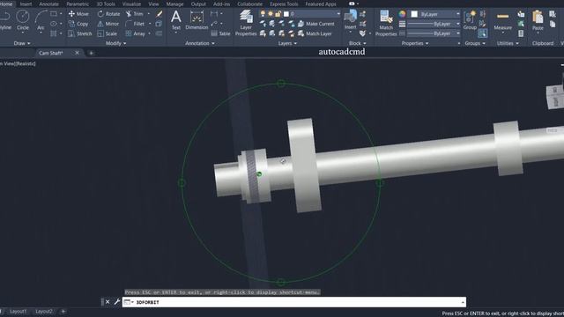
Task: Open the Output ribbon tab
Action: tap(198, 4)
